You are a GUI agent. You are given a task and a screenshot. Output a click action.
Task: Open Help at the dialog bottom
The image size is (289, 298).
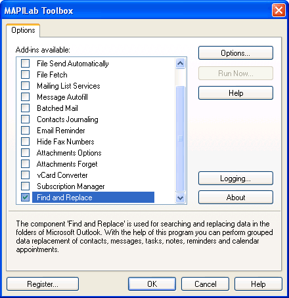click(x=258, y=284)
